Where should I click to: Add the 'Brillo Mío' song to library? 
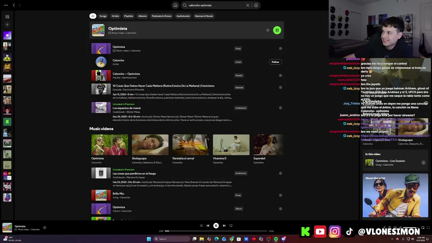(280, 195)
